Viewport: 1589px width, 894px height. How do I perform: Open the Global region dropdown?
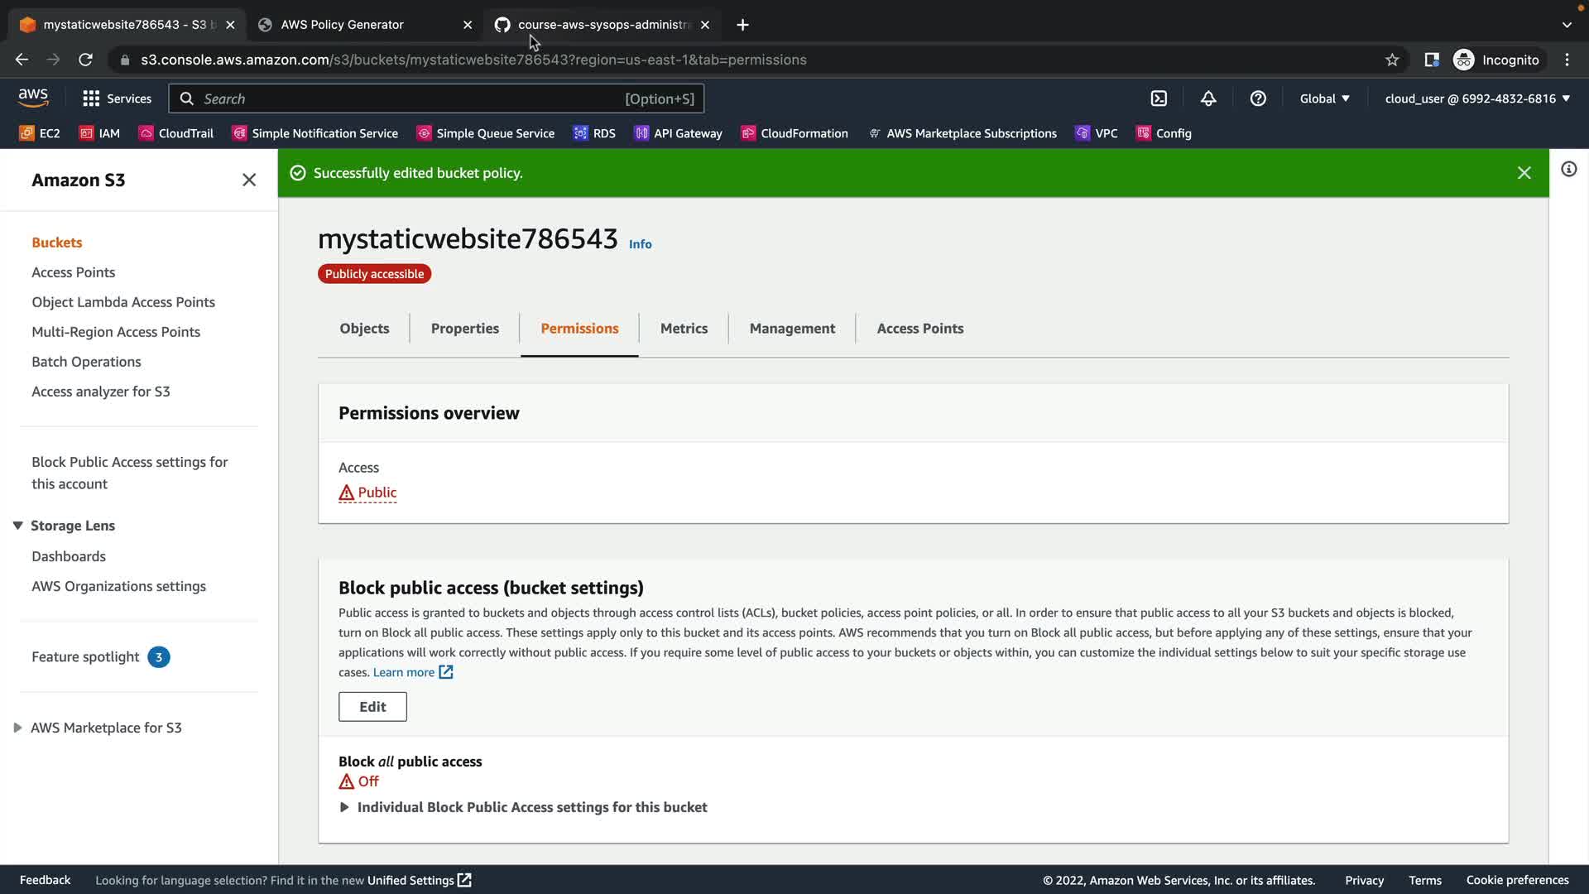(1324, 99)
